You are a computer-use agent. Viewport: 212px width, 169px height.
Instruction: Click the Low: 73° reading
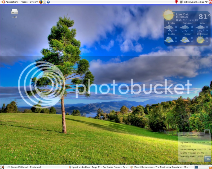193,20
